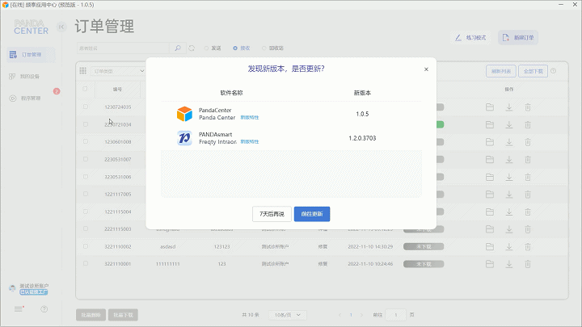Open the hamburger menu icon at sidebar bottom
582x327 pixels.
19,308
